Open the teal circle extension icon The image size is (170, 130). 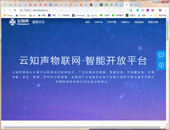(137, 10)
